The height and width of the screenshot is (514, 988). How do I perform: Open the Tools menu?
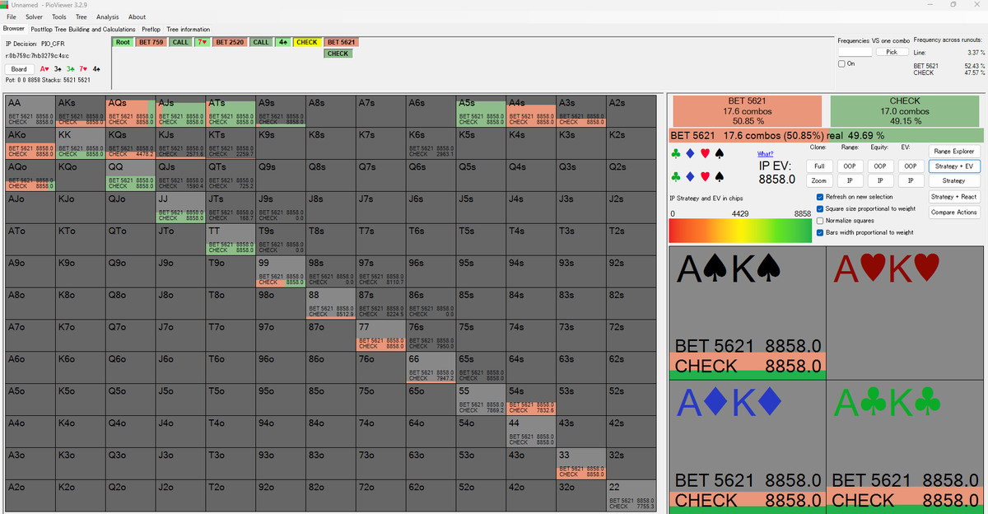59,16
